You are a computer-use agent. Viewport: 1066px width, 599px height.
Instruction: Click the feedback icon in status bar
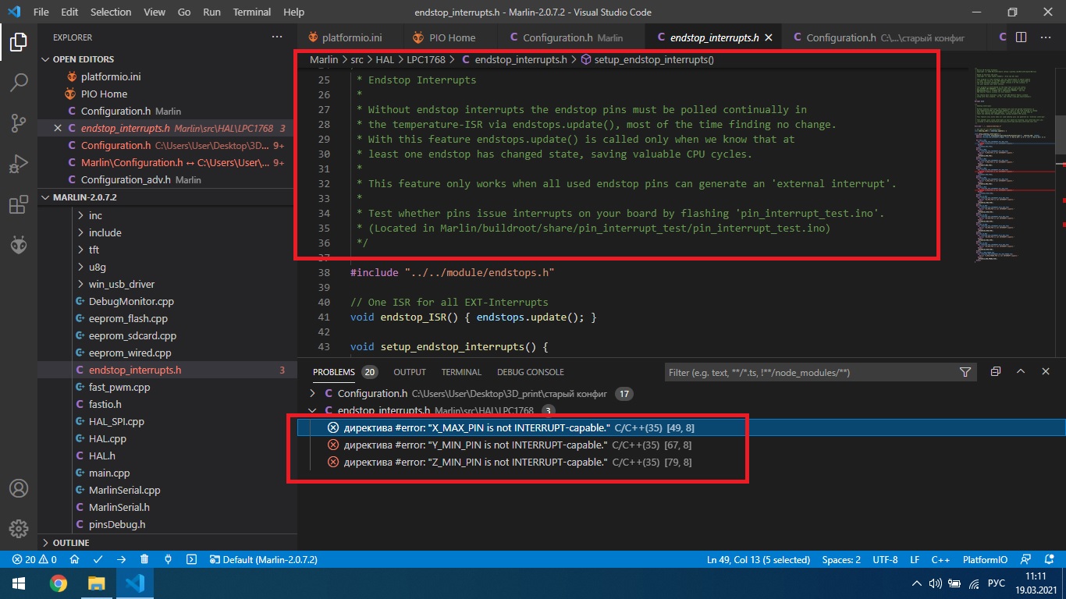point(1027,559)
